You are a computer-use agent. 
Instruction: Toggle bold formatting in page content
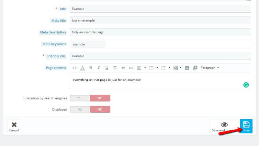91,68
